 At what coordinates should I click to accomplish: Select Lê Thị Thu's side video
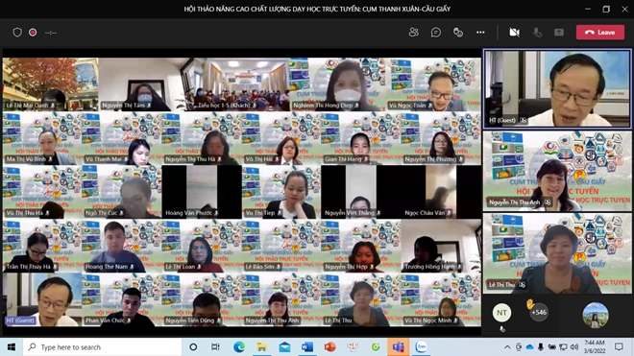click(x=557, y=253)
